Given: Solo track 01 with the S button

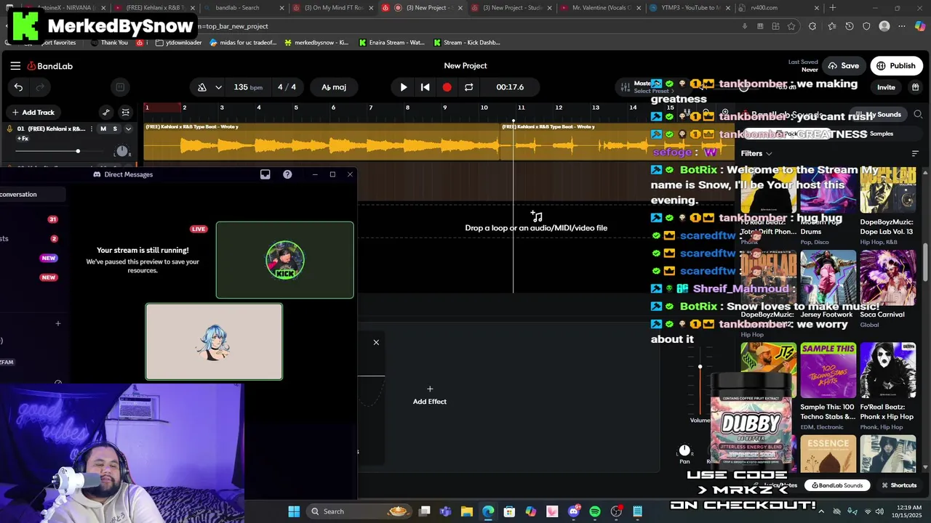Looking at the screenshot, I should [115, 129].
